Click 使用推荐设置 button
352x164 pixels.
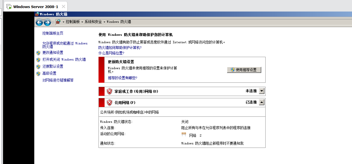[x=244, y=70]
